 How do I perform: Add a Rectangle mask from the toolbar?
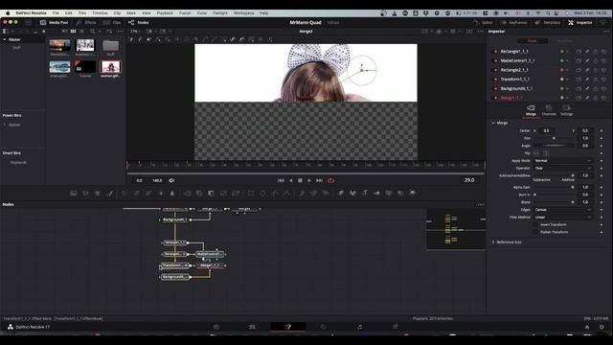click(x=251, y=194)
